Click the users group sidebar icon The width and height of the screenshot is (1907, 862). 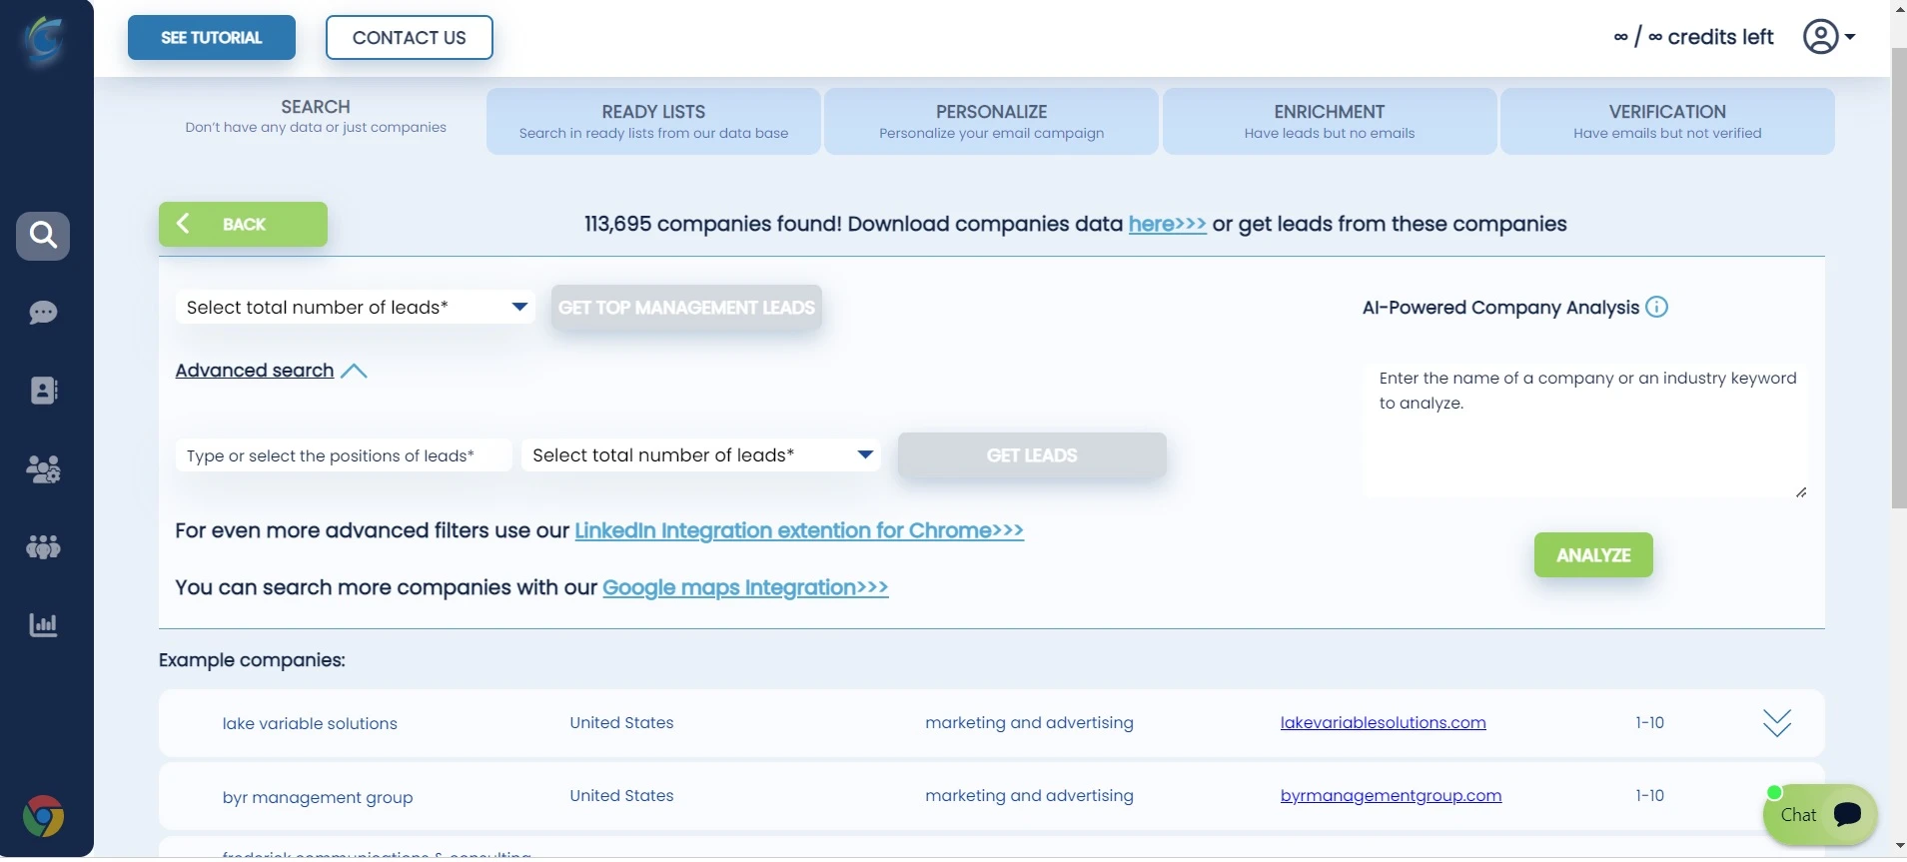tap(43, 468)
